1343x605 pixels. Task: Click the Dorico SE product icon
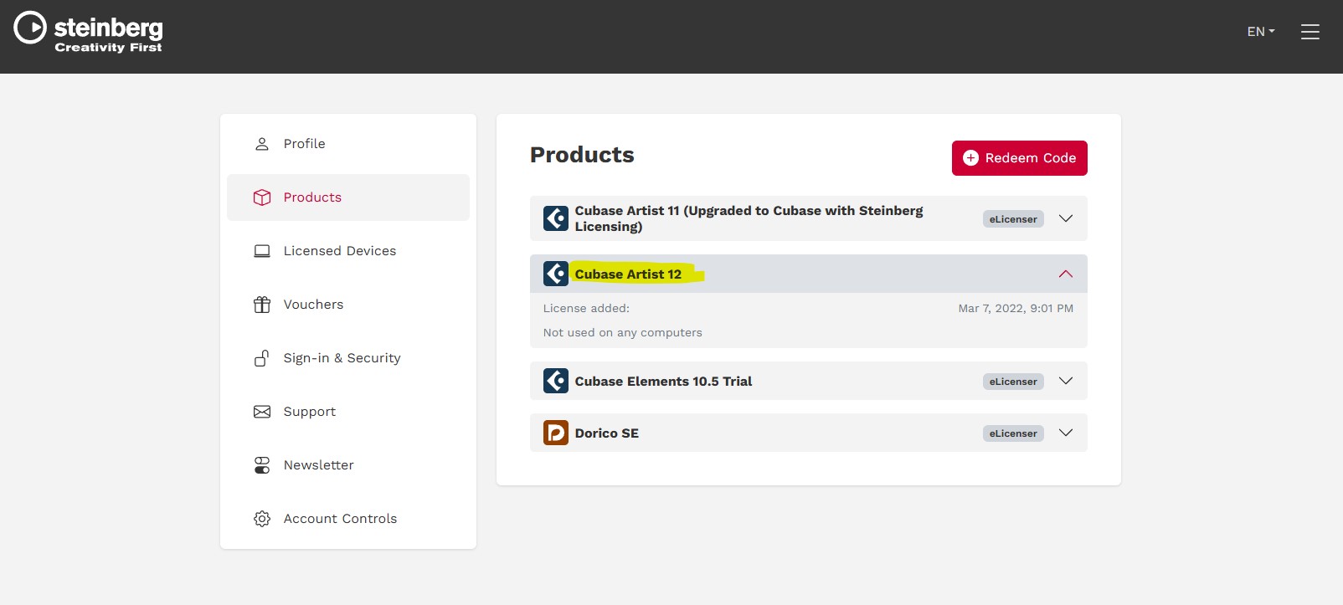(x=556, y=433)
